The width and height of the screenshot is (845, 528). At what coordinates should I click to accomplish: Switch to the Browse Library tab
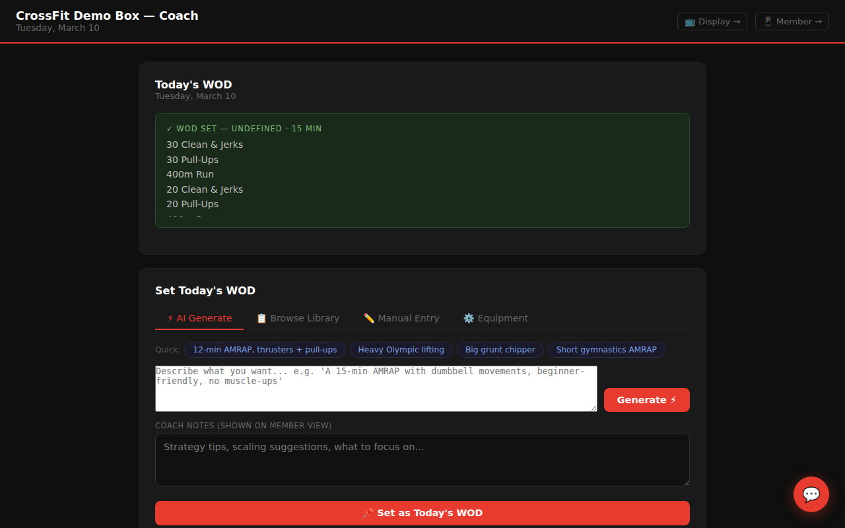(x=298, y=318)
